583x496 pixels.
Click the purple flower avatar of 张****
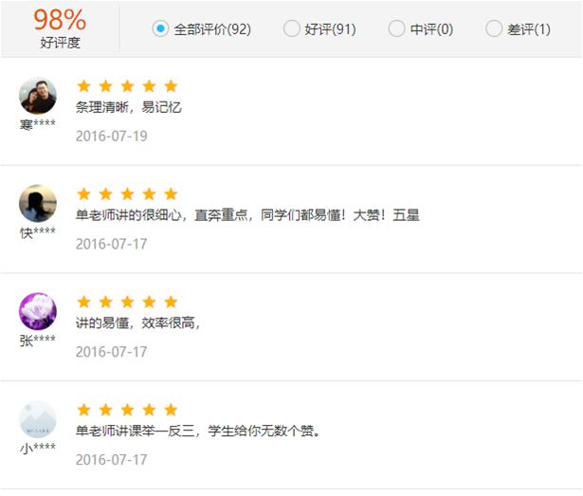pos(38,311)
